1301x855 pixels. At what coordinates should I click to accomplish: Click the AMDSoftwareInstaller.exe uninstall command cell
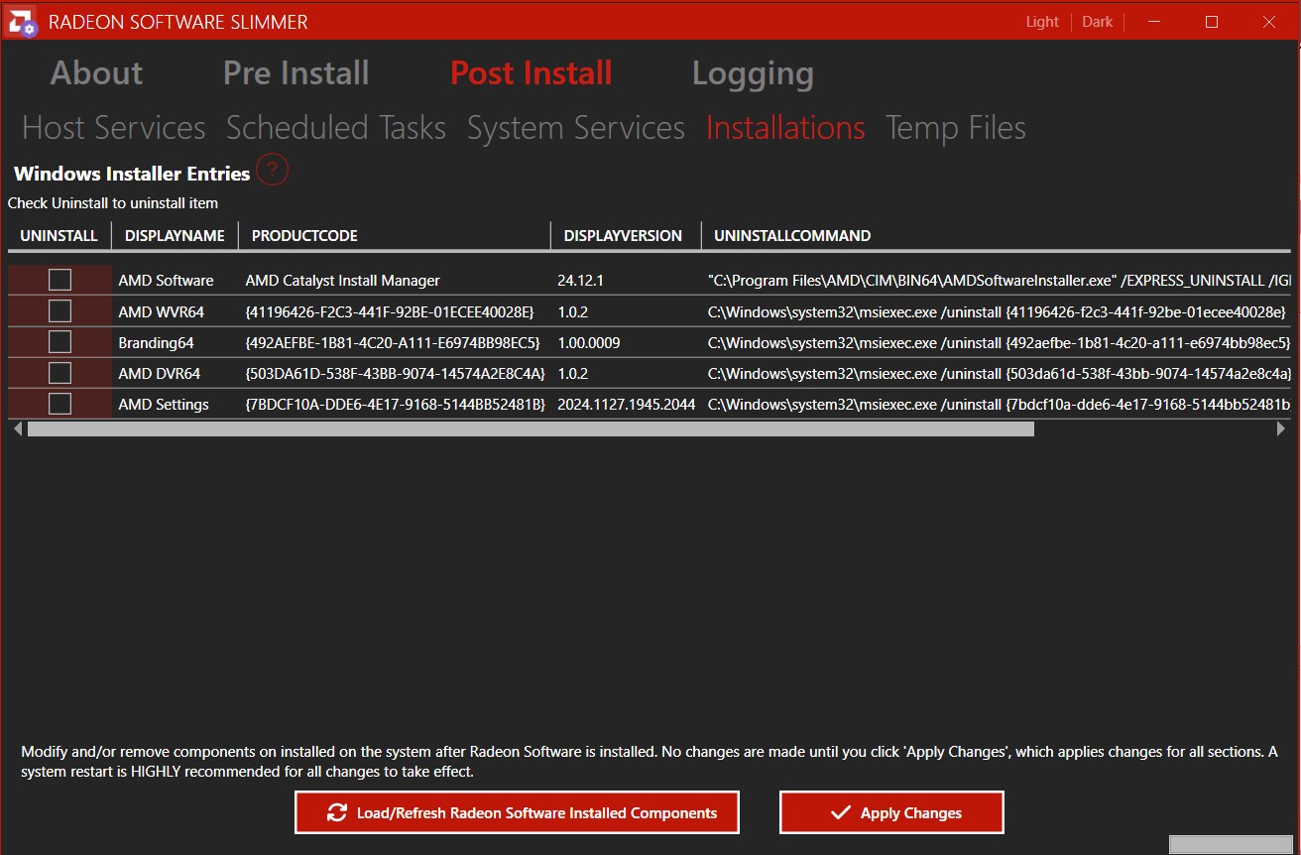tap(997, 280)
